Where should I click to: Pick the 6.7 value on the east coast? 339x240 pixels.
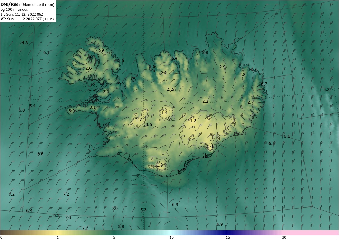[x=264, y=84]
